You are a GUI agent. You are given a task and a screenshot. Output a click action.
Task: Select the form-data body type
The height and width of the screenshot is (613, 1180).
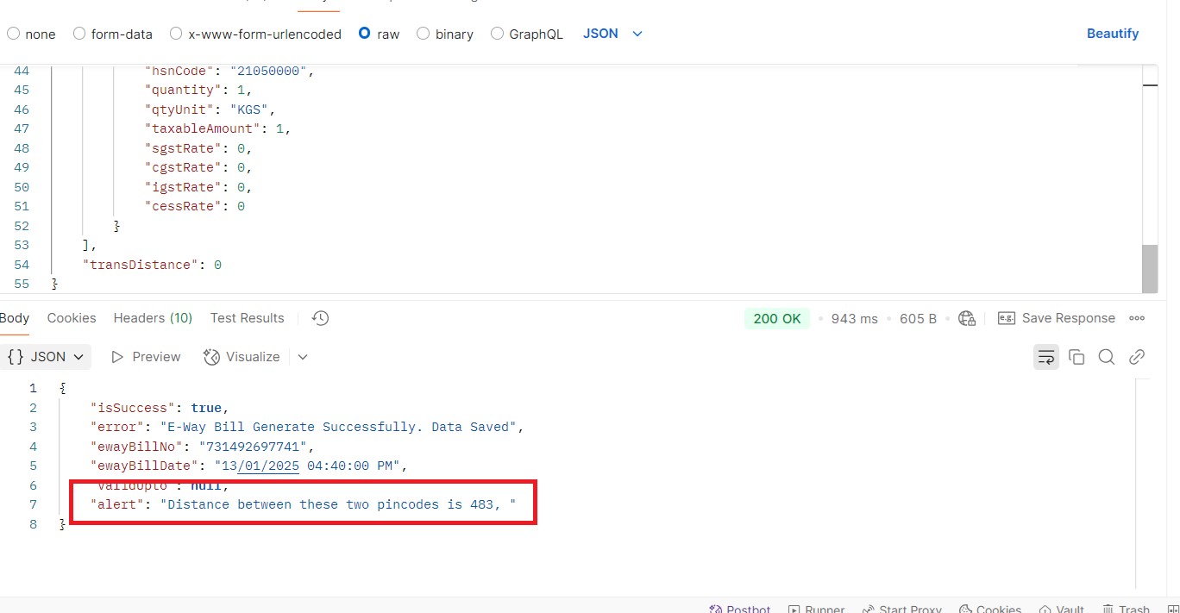[79, 34]
